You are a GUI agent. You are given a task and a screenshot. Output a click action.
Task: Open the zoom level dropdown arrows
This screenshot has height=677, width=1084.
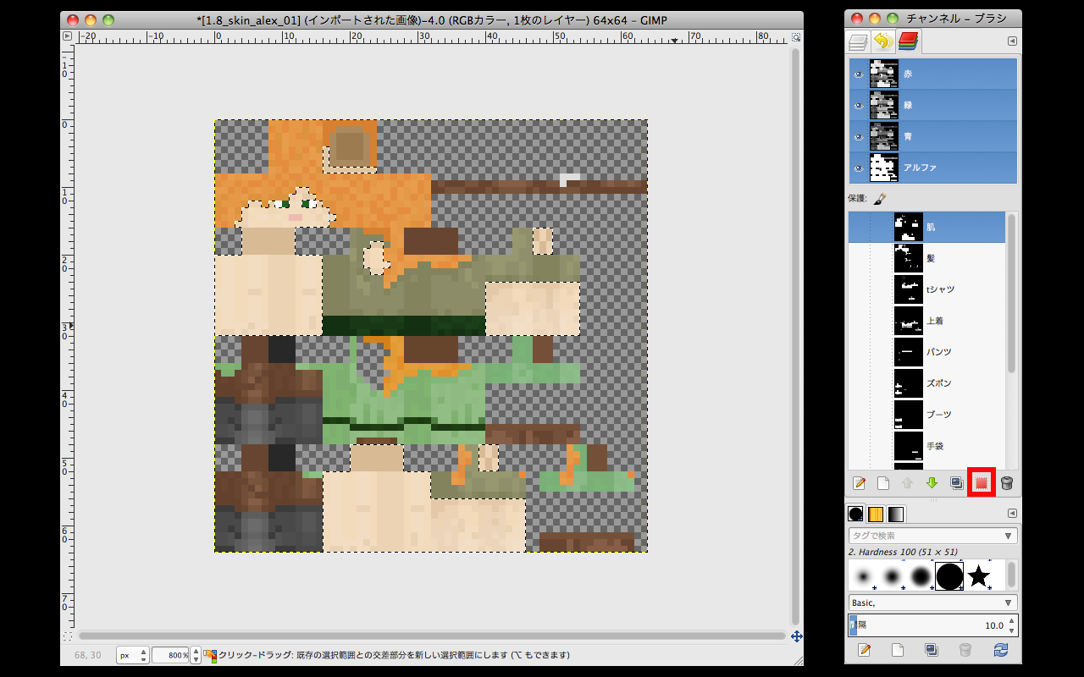[196, 655]
